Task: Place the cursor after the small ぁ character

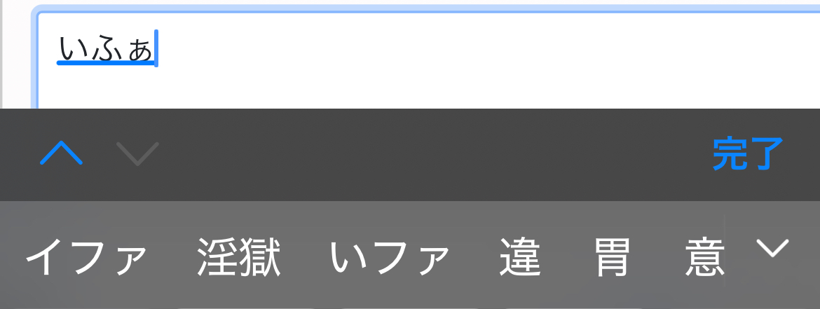Action: point(156,48)
